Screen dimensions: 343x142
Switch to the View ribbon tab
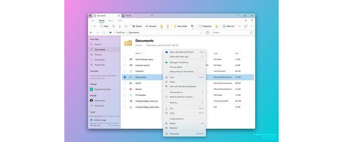tap(120, 21)
